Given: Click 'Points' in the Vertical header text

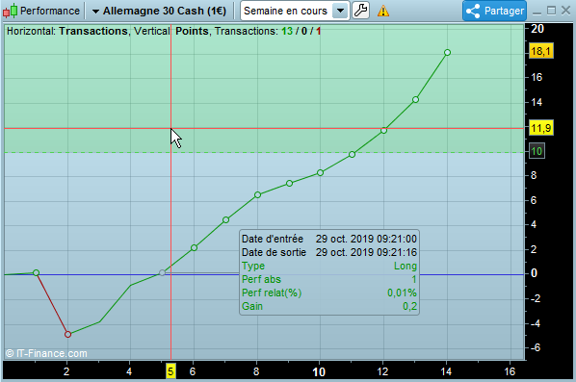Looking at the screenshot, I should click(x=192, y=31).
